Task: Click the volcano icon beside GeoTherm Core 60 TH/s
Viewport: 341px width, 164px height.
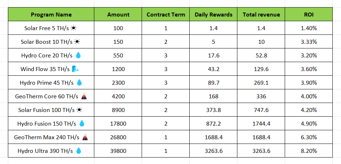Action: point(84,96)
